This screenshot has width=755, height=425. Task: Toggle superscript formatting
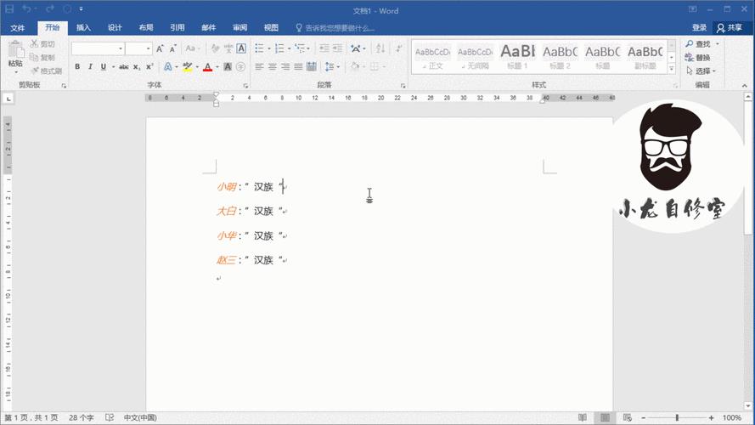(x=149, y=66)
